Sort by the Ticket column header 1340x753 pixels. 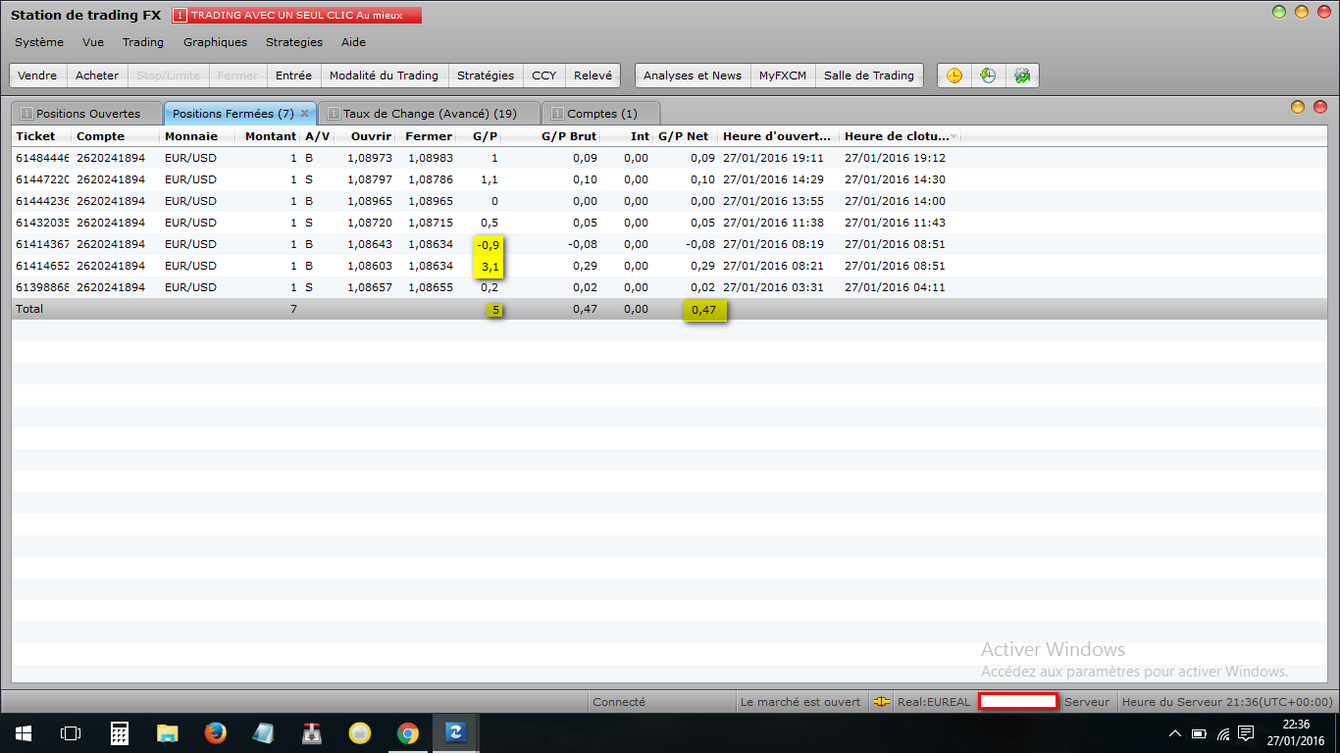pos(41,136)
